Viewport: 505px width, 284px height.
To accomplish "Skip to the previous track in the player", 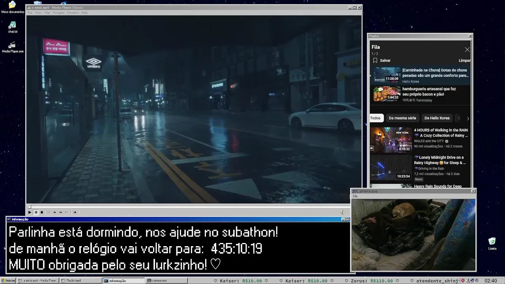I will [49, 212].
